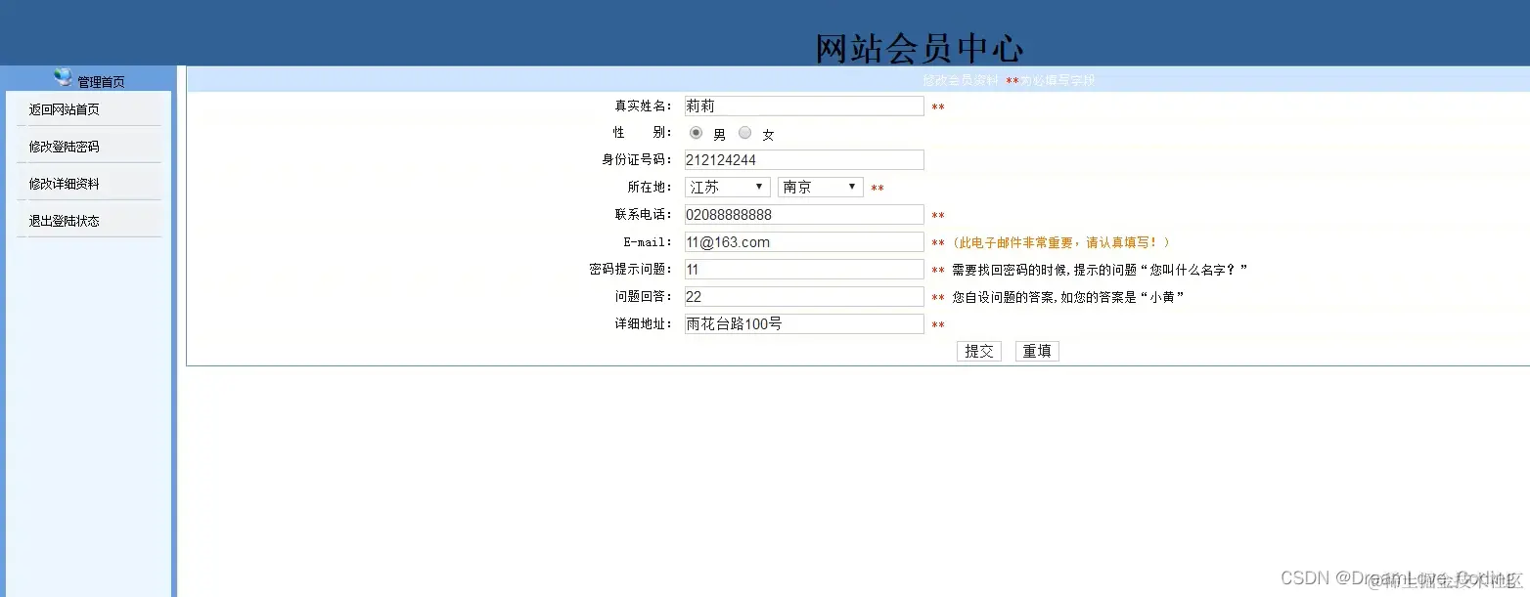Click inside the 真实姓名 name field
Viewport: 1530px width, 597px height.
coord(802,106)
